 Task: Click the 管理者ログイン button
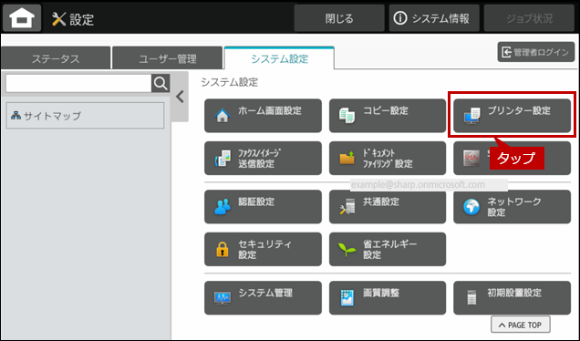(x=536, y=52)
